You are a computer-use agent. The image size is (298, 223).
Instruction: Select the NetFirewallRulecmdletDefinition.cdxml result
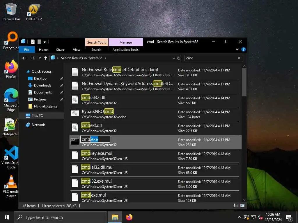[x=155, y=72]
